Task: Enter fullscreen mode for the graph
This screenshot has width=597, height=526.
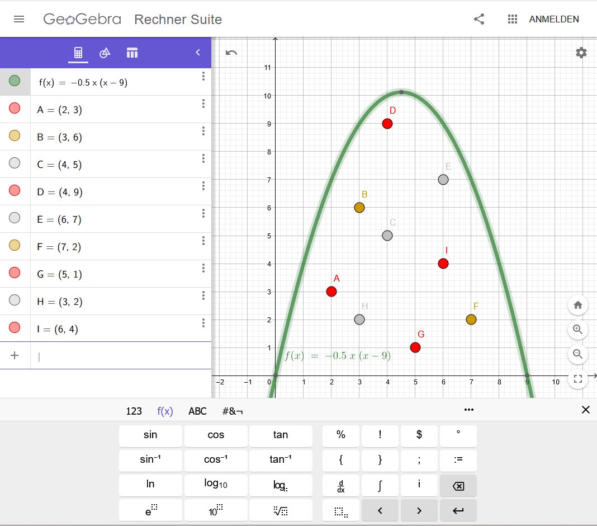Action: 578,379
